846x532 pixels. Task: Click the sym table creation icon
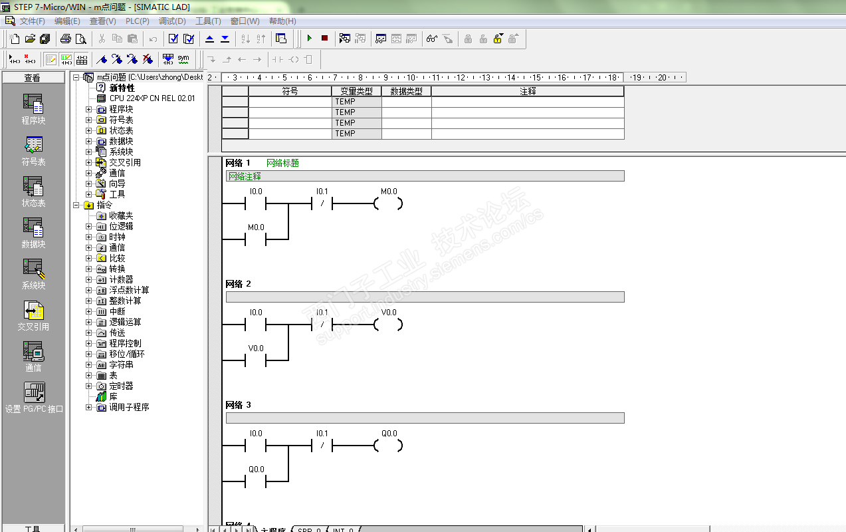[x=183, y=59]
